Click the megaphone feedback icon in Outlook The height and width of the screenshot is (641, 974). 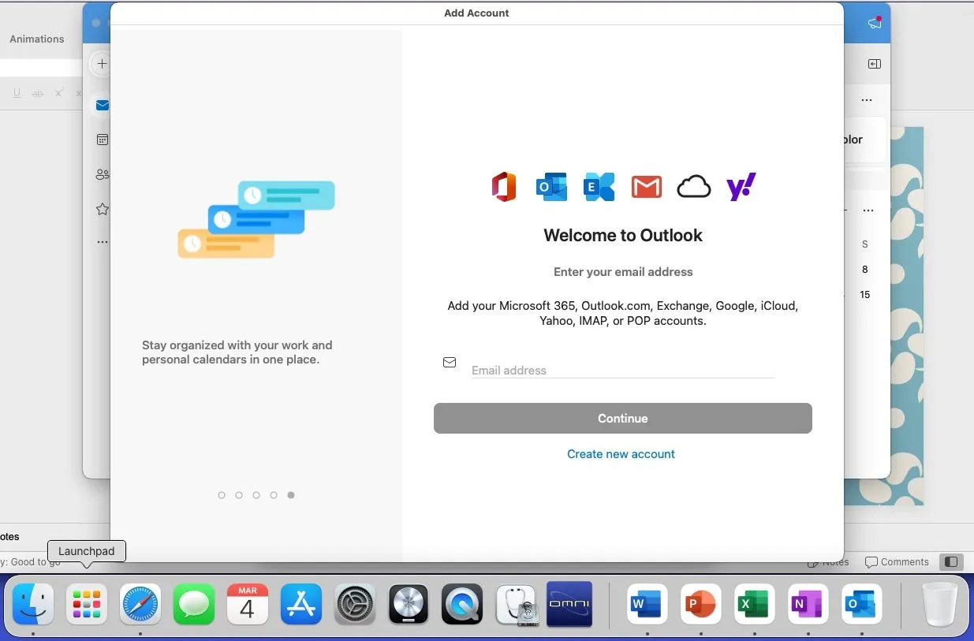(875, 23)
